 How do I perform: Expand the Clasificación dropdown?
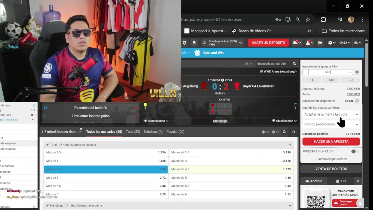tap(284, 121)
